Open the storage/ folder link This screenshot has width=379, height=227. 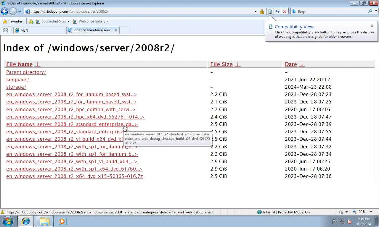tap(16, 87)
